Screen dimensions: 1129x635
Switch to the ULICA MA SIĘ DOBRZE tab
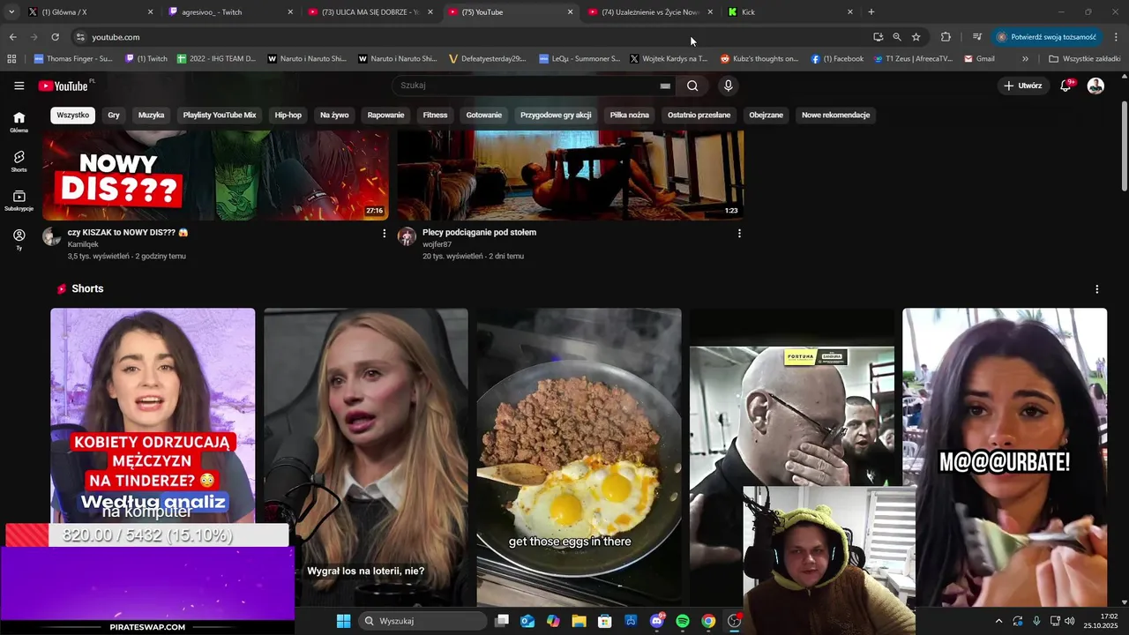(371, 12)
